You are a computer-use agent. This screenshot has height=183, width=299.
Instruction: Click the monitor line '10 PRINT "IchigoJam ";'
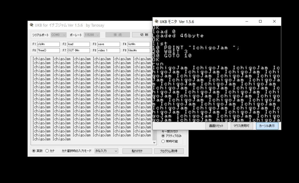click(196, 47)
